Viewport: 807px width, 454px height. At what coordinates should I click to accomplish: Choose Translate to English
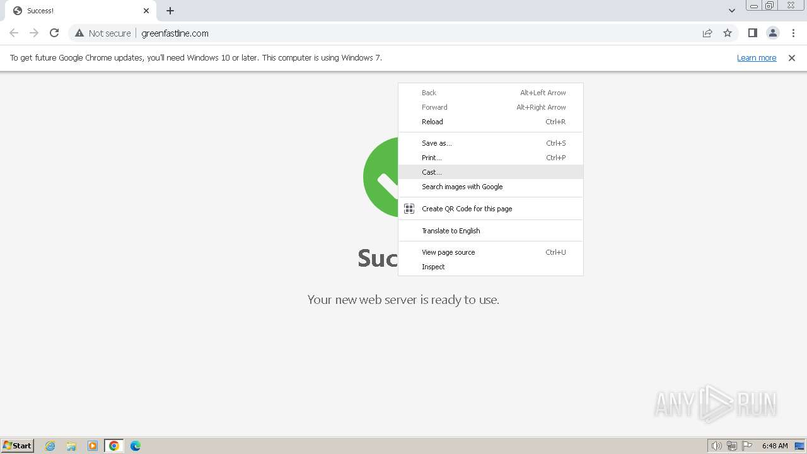491,231
